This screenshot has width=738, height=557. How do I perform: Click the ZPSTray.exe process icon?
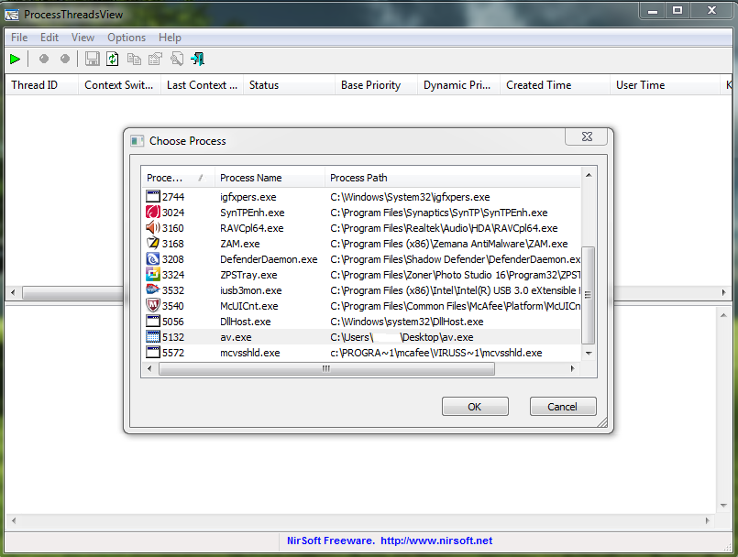coord(153,274)
